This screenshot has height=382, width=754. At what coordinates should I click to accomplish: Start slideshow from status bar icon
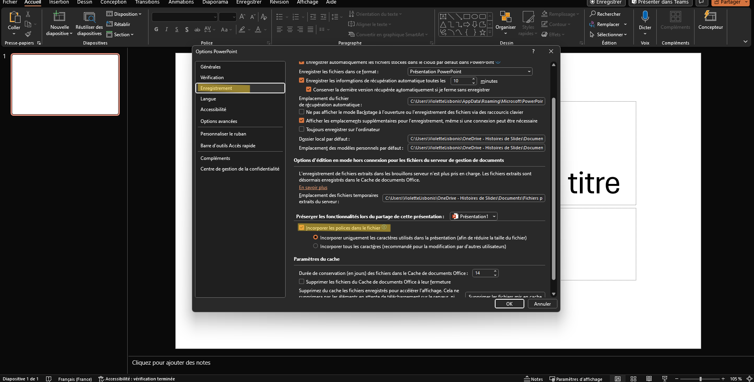[x=665, y=379]
